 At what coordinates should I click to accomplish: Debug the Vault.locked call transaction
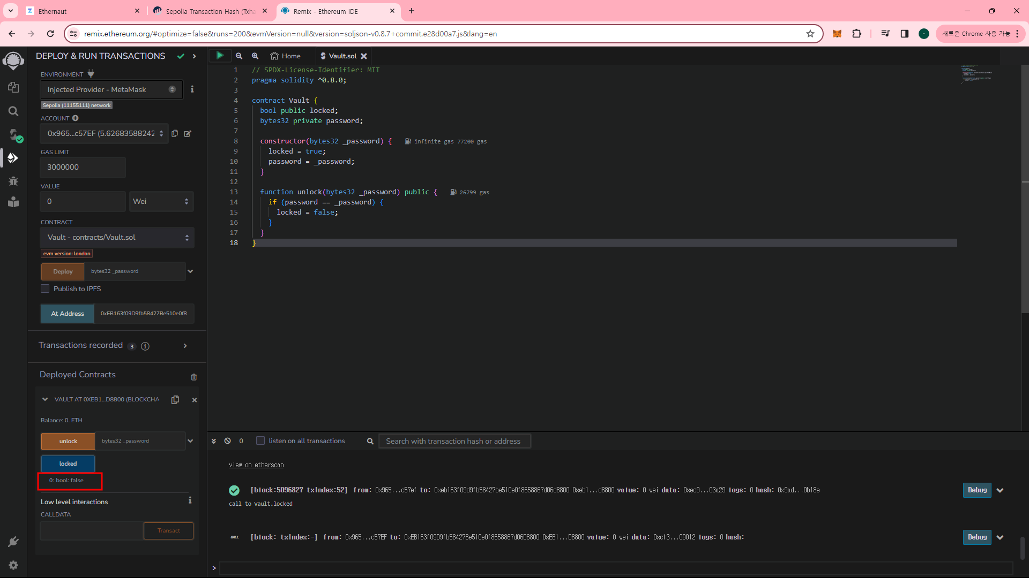[977, 490]
